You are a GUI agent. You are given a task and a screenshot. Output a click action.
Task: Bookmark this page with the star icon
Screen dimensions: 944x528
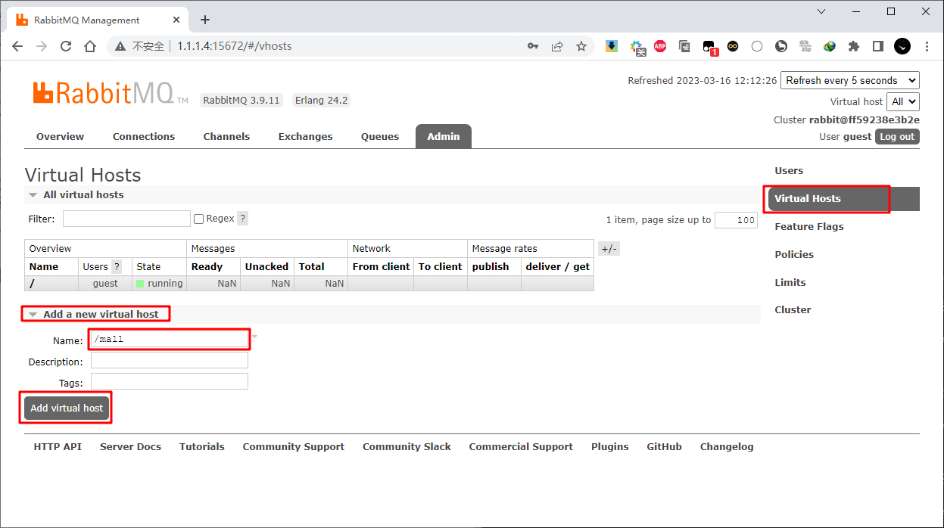click(581, 46)
